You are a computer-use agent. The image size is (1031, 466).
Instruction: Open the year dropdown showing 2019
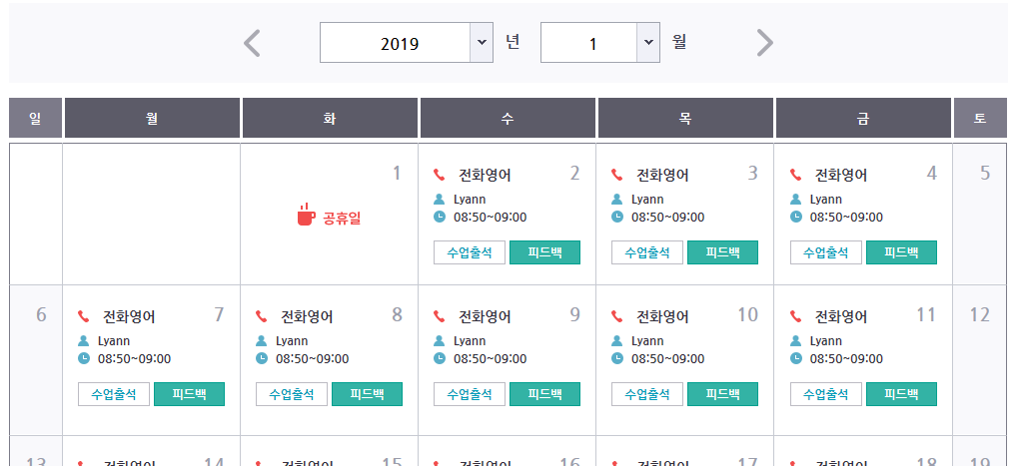pos(407,43)
